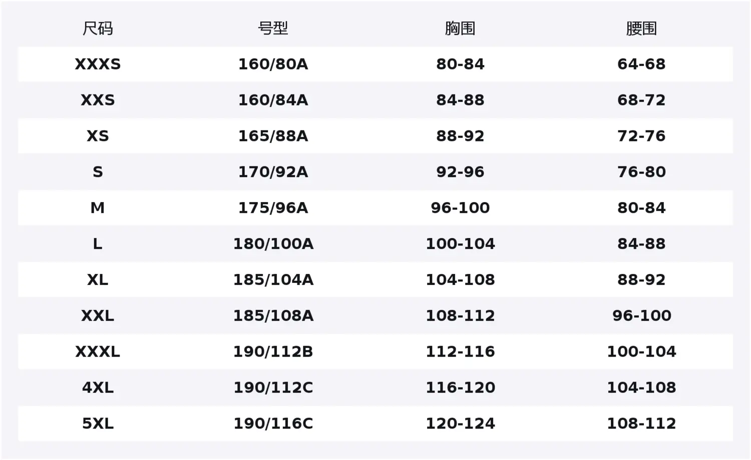Click chest value 96-100

click(x=460, y=207)
